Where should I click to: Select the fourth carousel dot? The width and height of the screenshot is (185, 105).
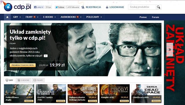pyautogui.click(x=158, y=68)
